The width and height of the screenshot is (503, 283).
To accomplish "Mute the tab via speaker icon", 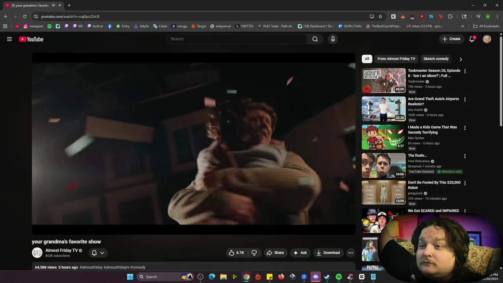I will click(x=53, y=6).
